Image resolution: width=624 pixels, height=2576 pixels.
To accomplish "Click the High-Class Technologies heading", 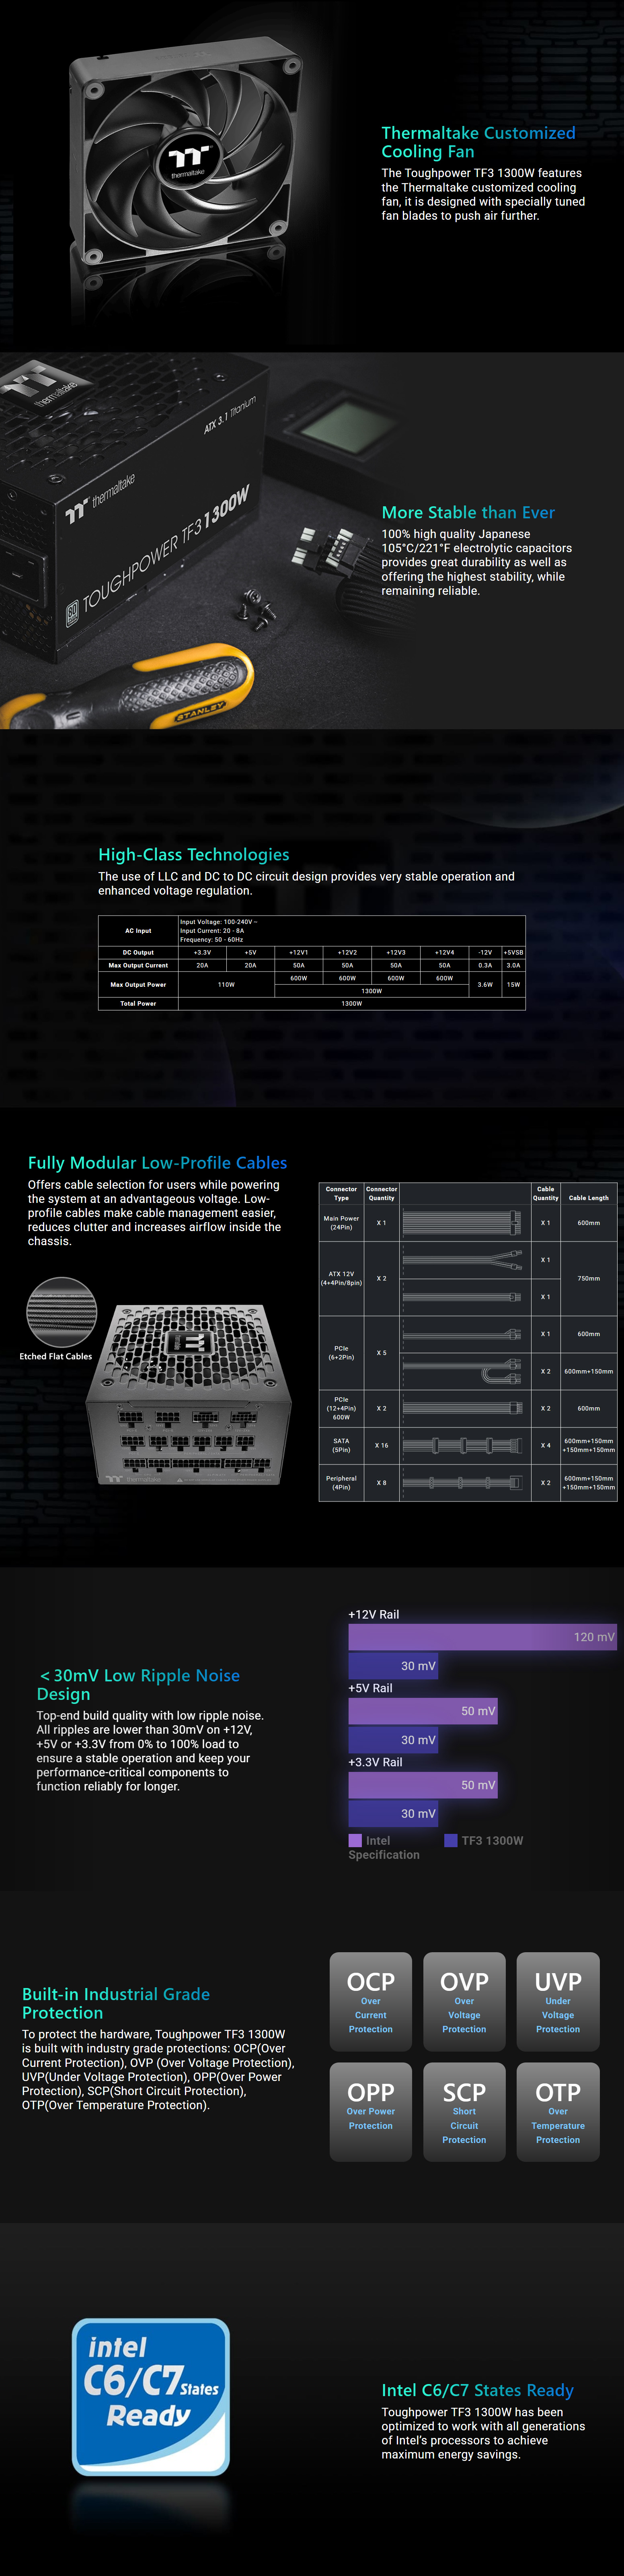I will [x=194, y=855].
